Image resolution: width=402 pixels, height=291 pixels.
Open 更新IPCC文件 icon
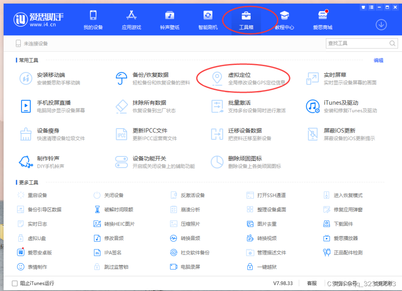(x=121, y=134)
